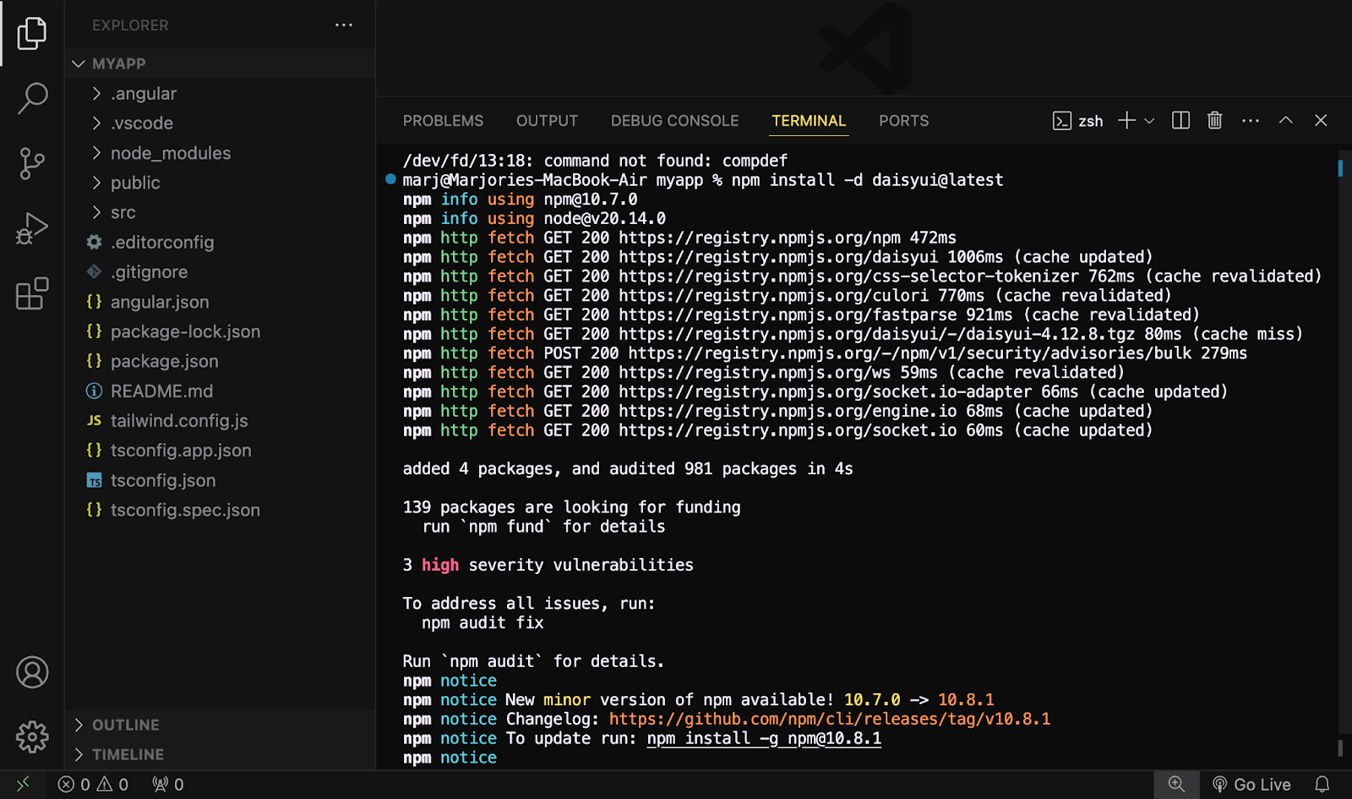Viewport: 1352px width, 799px height.
Task: Toggle maximized panel size chevron
Action: 1285,121
